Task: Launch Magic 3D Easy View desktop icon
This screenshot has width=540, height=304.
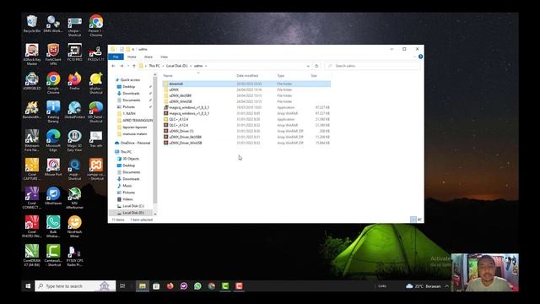Action: tap(74, 140)
